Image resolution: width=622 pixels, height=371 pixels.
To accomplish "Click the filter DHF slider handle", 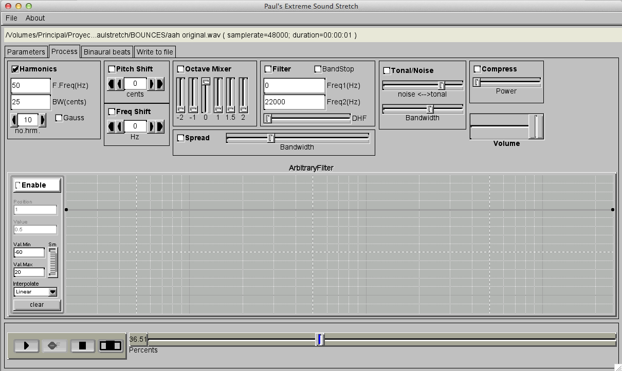I will pyautogui.click(x=268, y=119).
